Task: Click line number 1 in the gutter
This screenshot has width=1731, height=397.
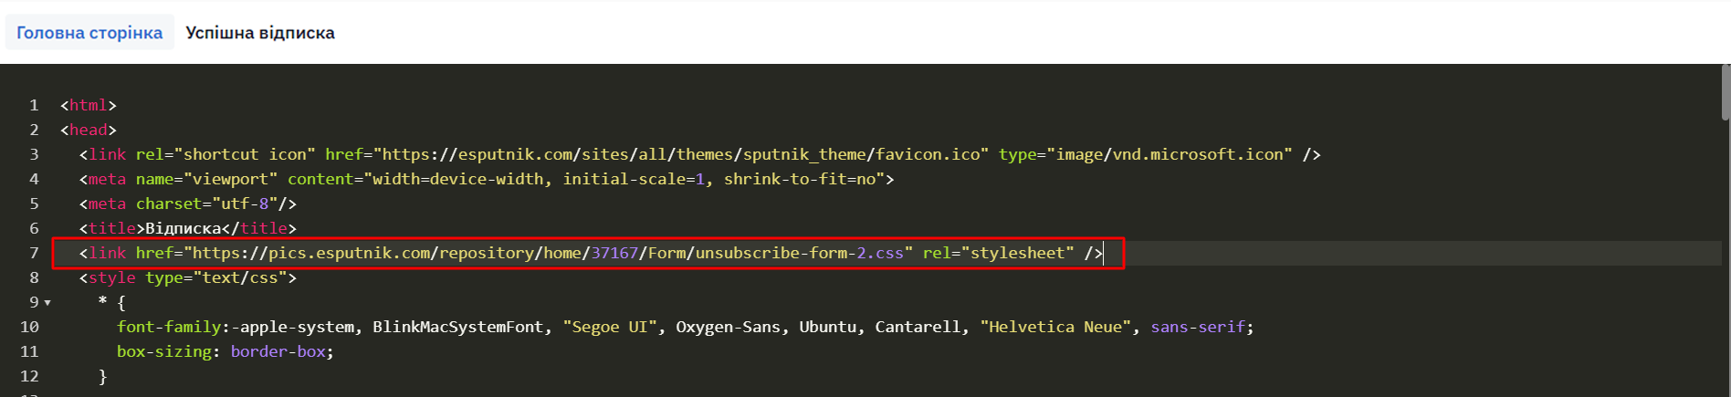Action: click(34, 105)
